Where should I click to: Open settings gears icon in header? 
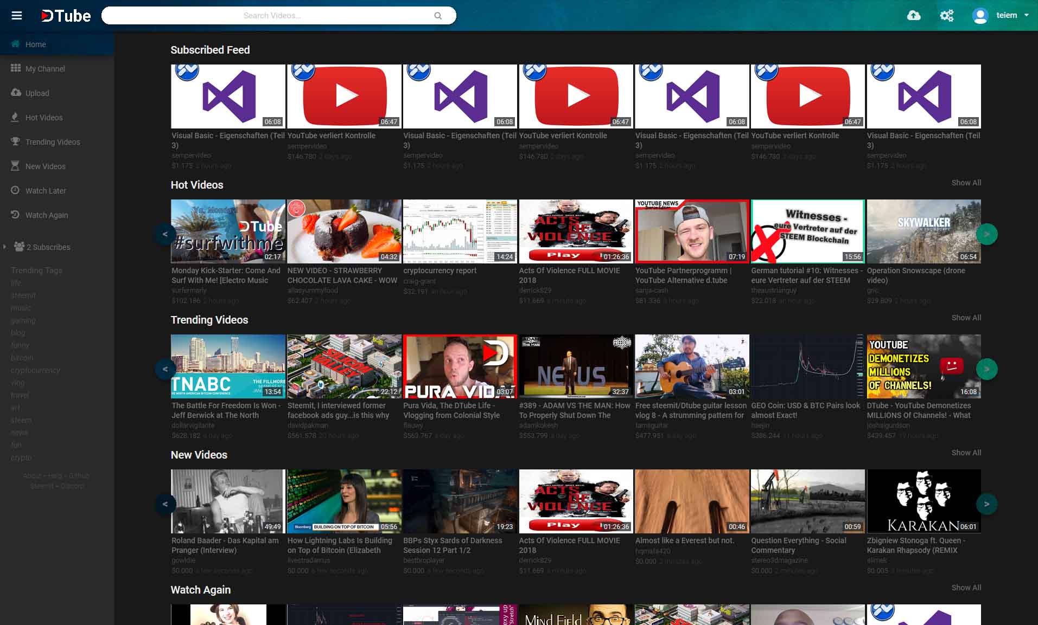point(946,16)
